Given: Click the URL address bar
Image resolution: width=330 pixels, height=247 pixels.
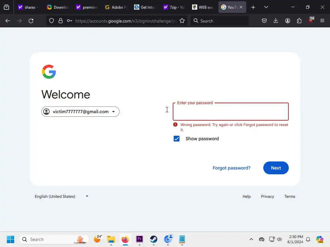Looking at the screenshot, I should point(126,21).
